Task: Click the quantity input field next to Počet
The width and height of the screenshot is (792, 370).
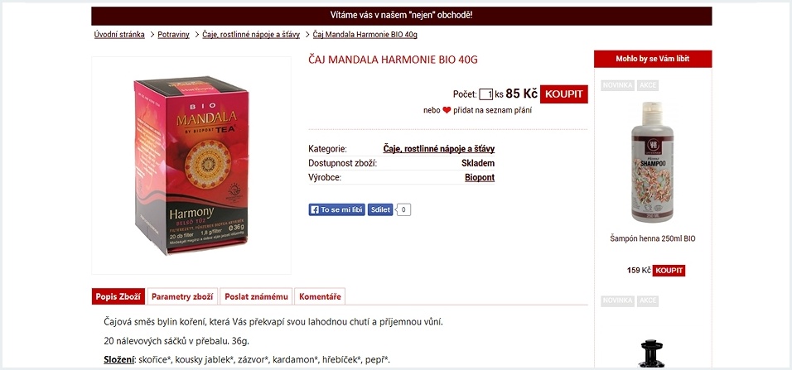Action: pos(486,94)
